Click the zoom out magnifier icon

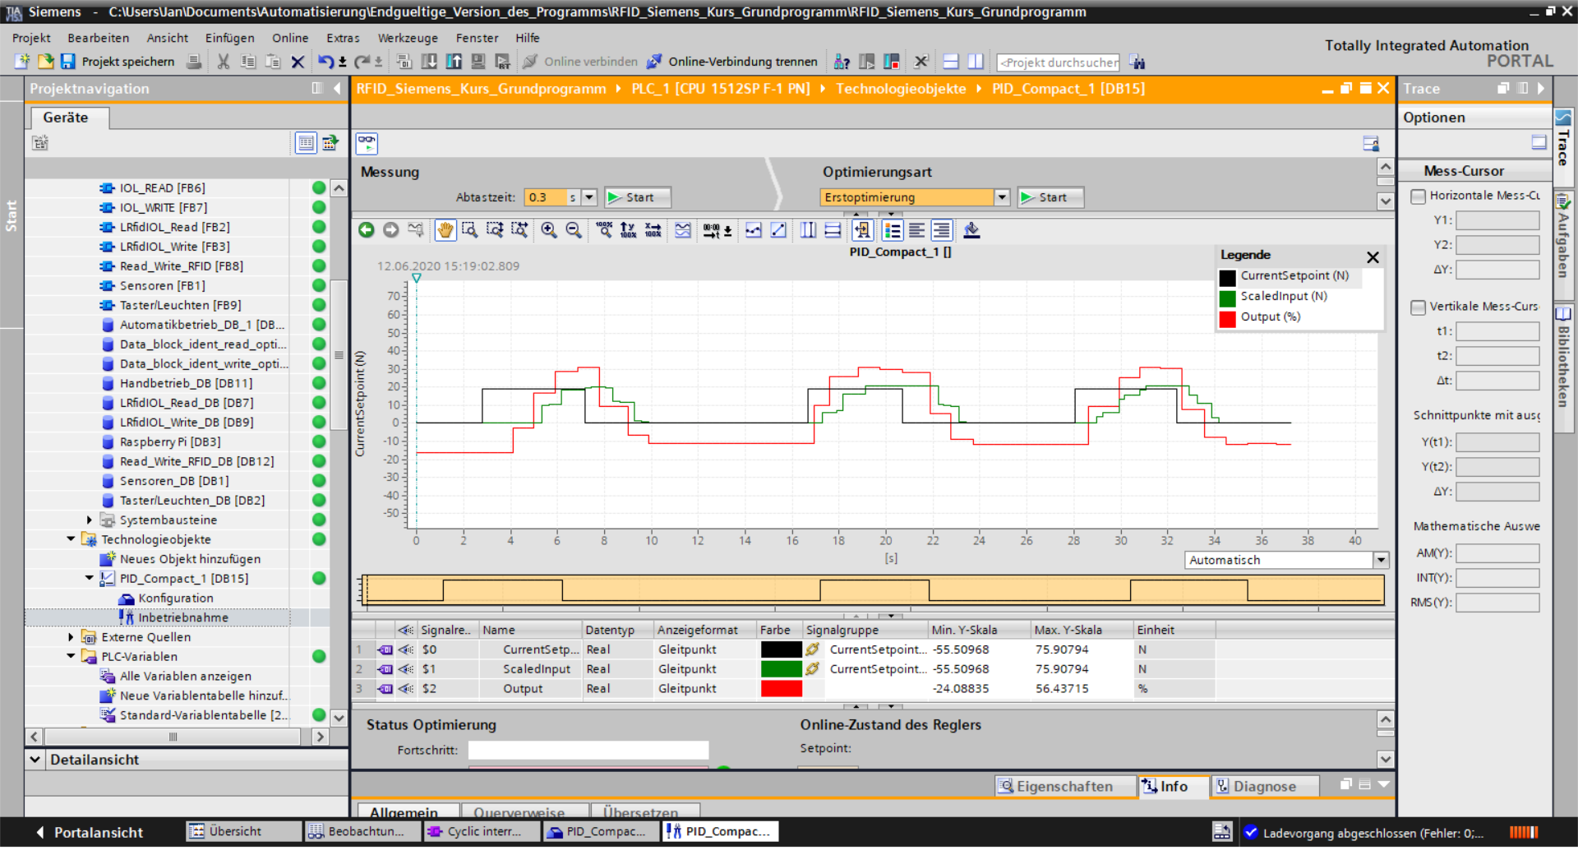(x=574, y=230)
